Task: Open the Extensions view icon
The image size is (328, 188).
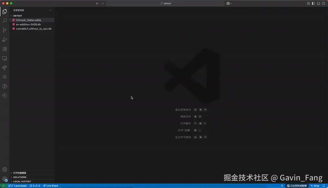Action: point(5,49)
